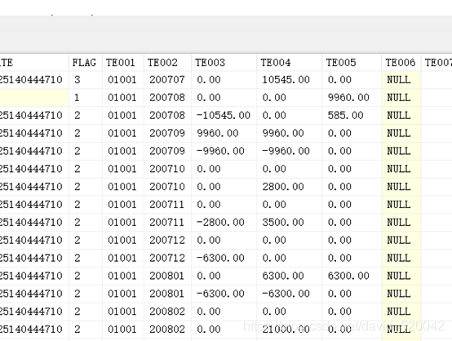Click the FLAG column header
452x341 pixels.
tap(86, 63)
